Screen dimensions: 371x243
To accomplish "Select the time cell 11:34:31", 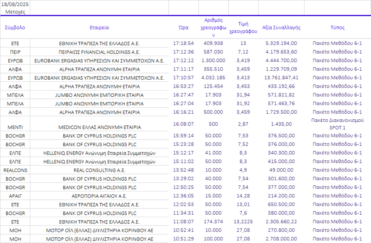I will pyautogui.click(x=183, y=213).
